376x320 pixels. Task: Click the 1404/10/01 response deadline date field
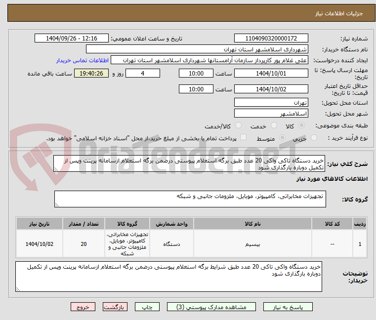tap(271, 74)
